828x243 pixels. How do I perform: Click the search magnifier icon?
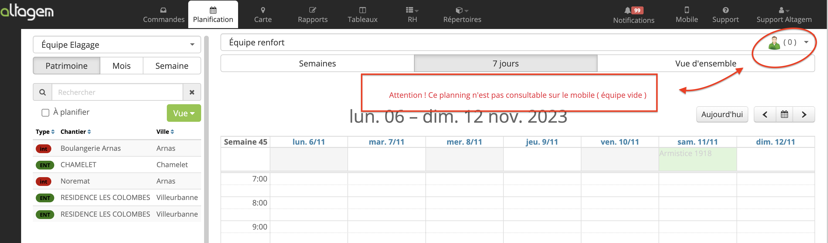click(x=43, y=92)
